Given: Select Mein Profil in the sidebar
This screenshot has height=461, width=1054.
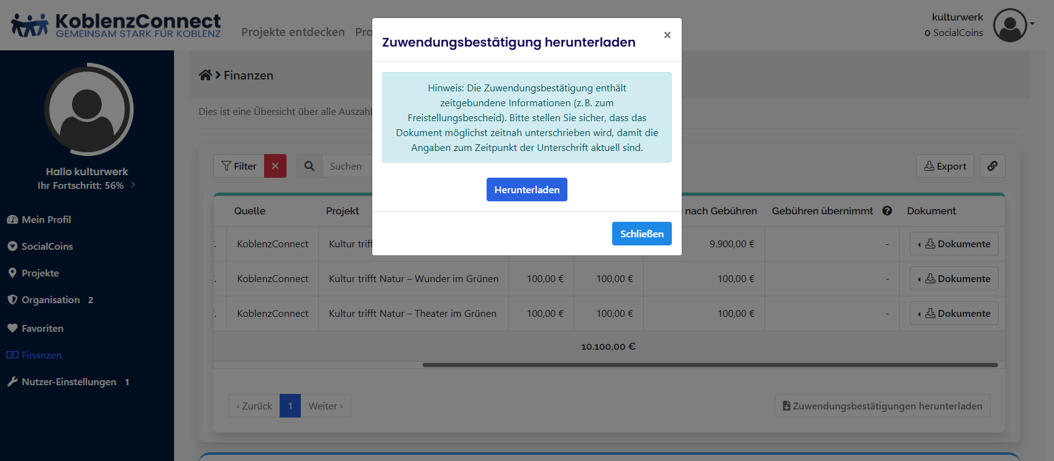Looking at the screenshot, I should (x=47, y=219).
